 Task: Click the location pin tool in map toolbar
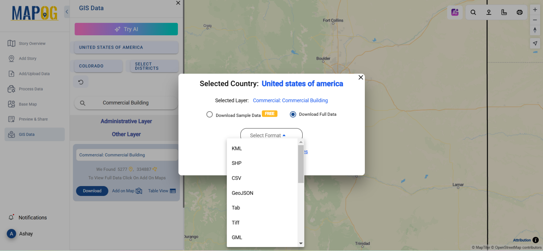(x=489, y=12)
